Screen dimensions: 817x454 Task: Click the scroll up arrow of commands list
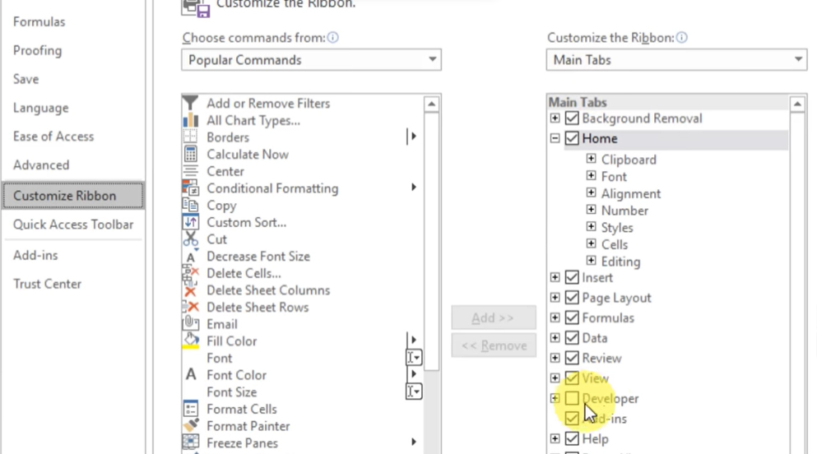coord(432,104)
